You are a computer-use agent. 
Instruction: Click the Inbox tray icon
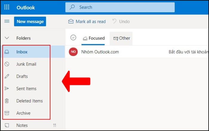tap(7, 52)
